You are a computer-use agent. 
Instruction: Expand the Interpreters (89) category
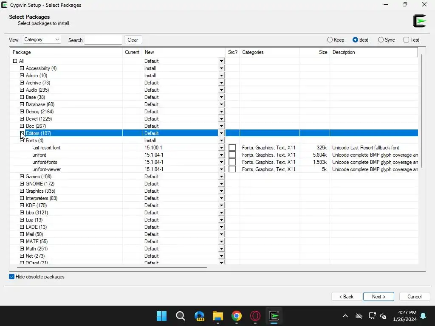pyautogui.click(x=22, y=198)
